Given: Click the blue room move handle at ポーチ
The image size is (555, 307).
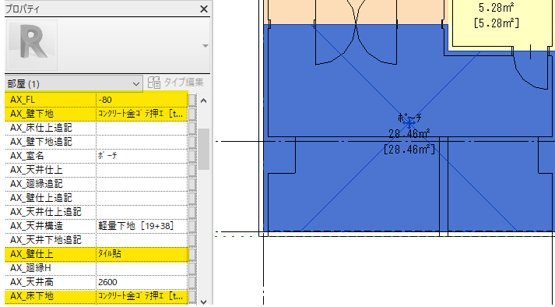Looking at the screenshot, I should tap(409, 123).
